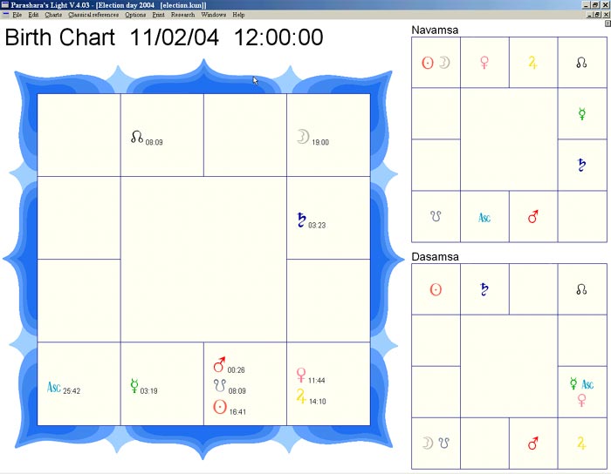This screenshot has height=474, width=611.
Task: Open the Edit menu
Action: (33, 15)
